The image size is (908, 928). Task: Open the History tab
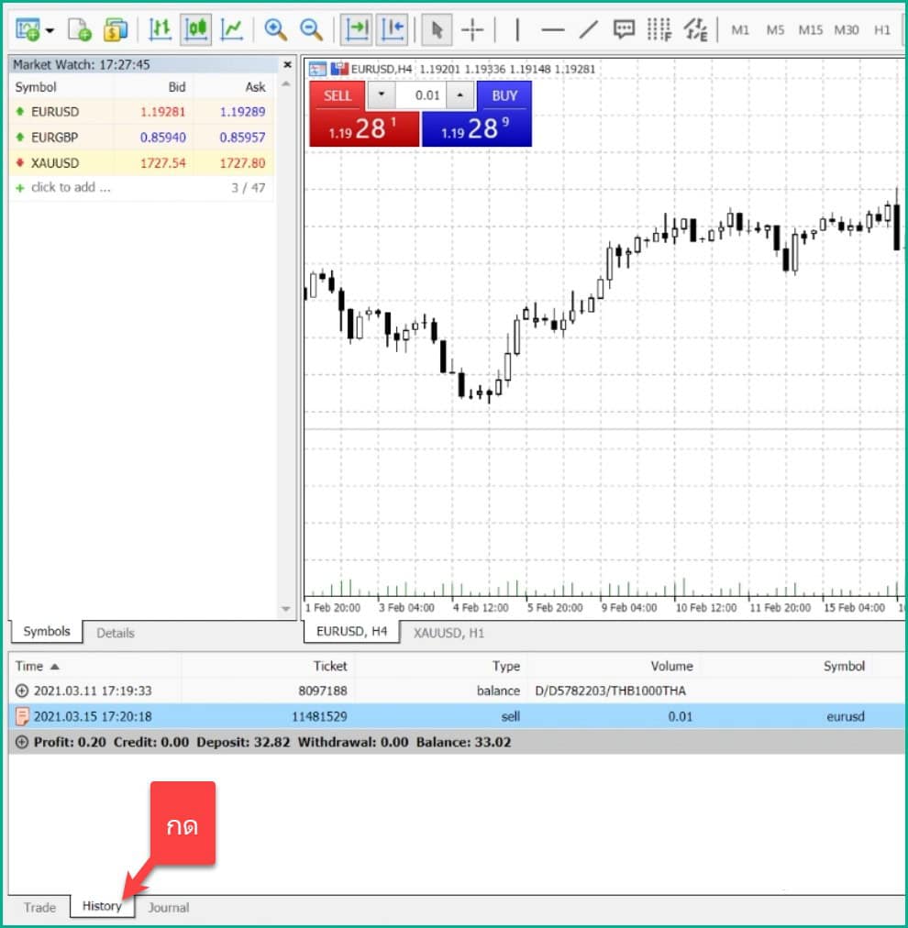click(102, 906)
